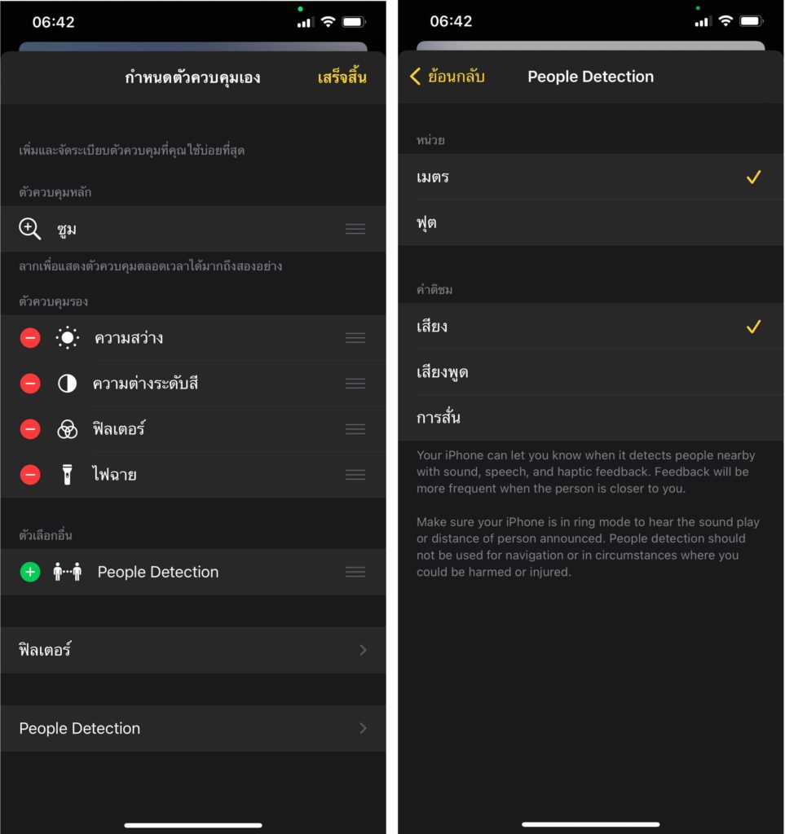Viewport: 785px width, 834px height.
Task: Tap เสร็จสิ้น to finish customizing
Action: point(342,77)
